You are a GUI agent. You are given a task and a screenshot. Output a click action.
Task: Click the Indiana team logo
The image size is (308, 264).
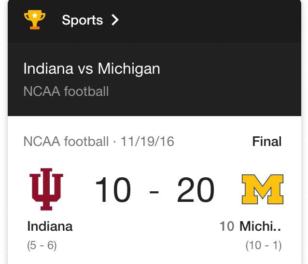click(x=46, y=189)
